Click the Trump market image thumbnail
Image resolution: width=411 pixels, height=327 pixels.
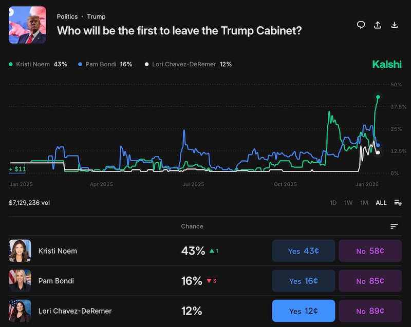(x=27, y=25)
